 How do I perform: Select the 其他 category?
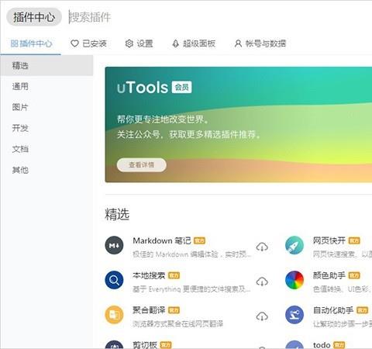(x=46, y=170)
